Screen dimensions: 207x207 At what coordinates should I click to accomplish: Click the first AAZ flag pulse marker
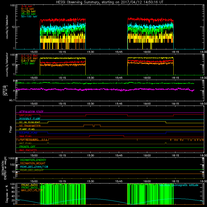pos(48,143)
